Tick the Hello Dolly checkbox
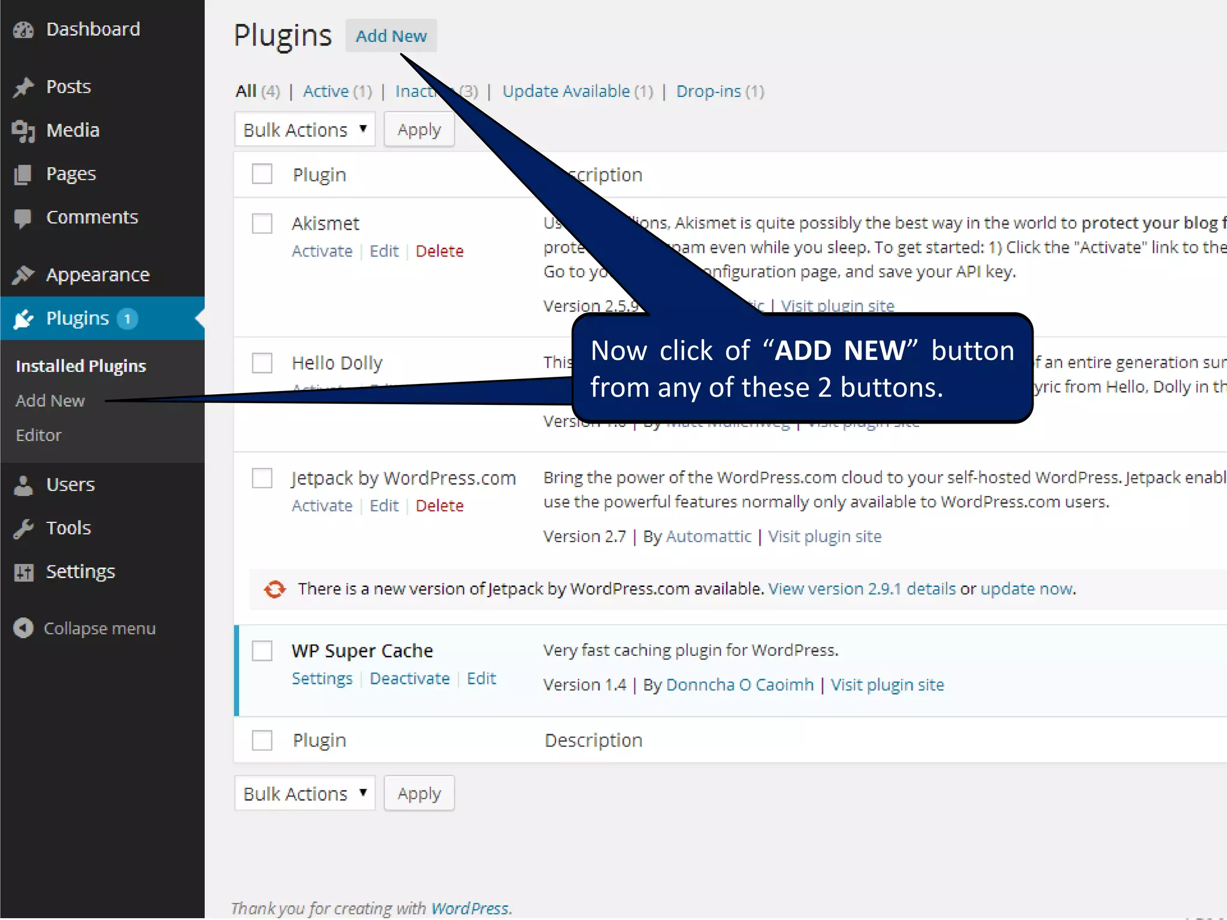Viewport: 1227px width, 920px height. (x=262, y=362)
